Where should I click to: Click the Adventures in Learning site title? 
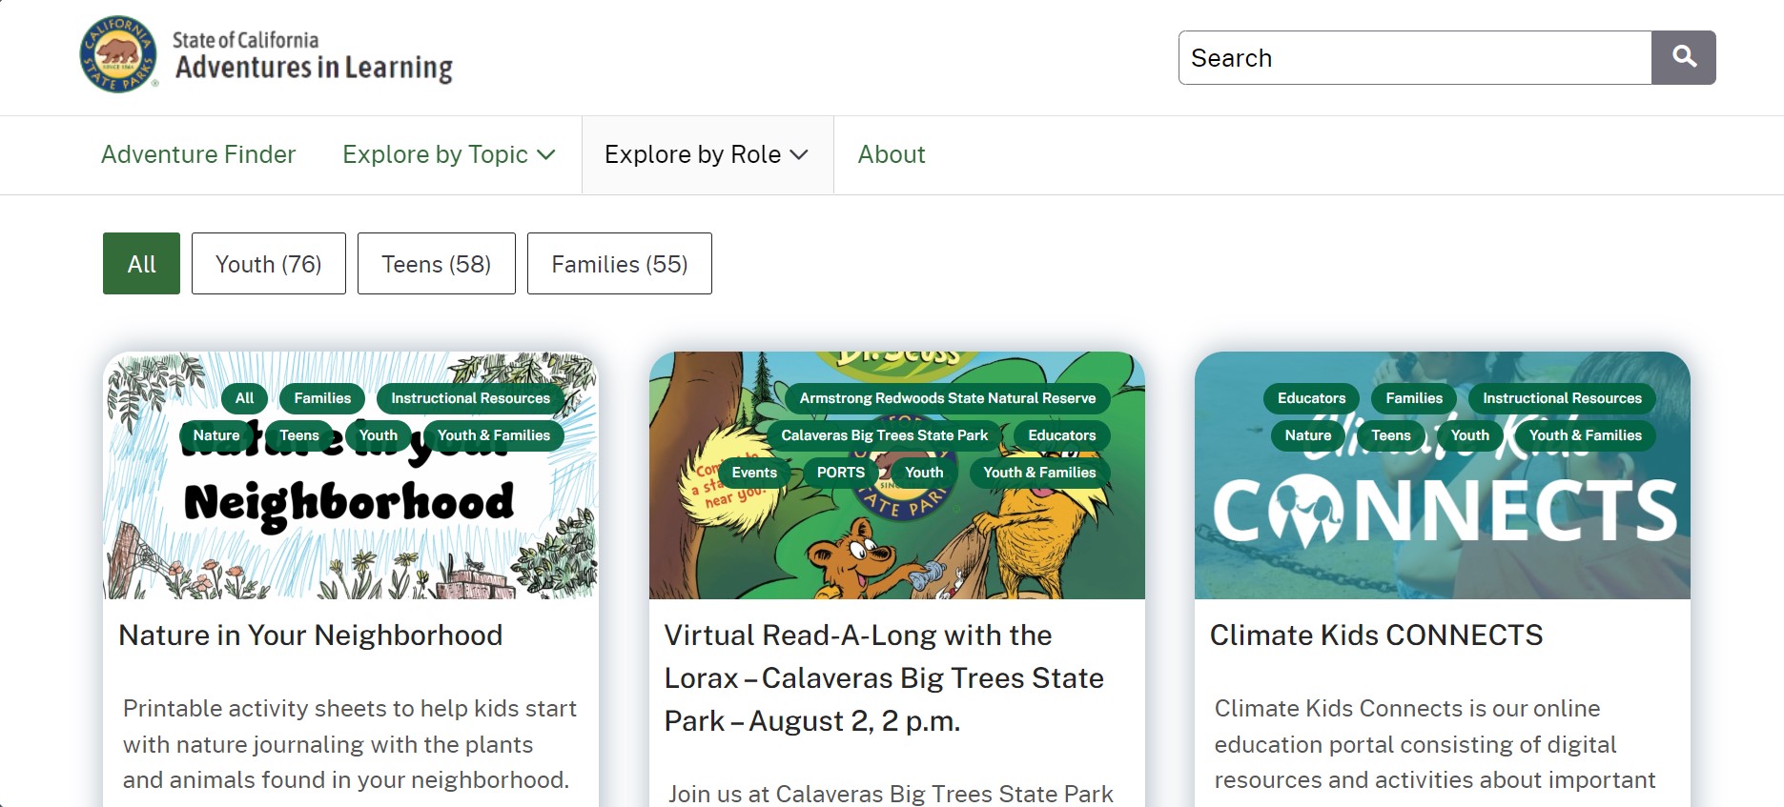coord(314,68)
